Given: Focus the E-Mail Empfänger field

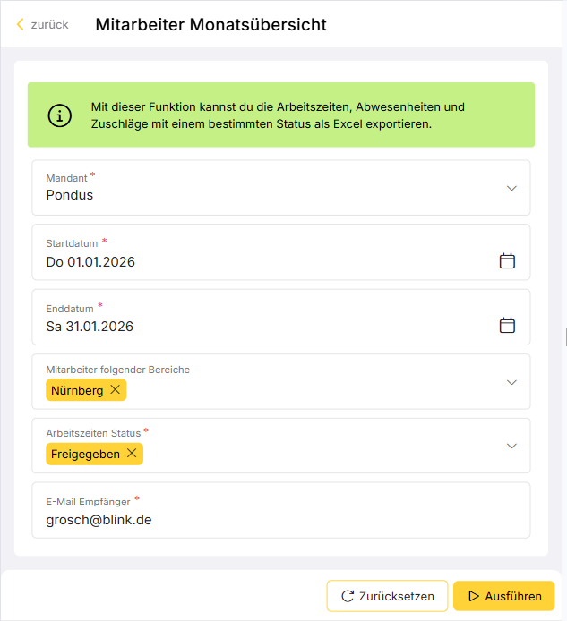Looking at the screenshot, I should [281, 510].
